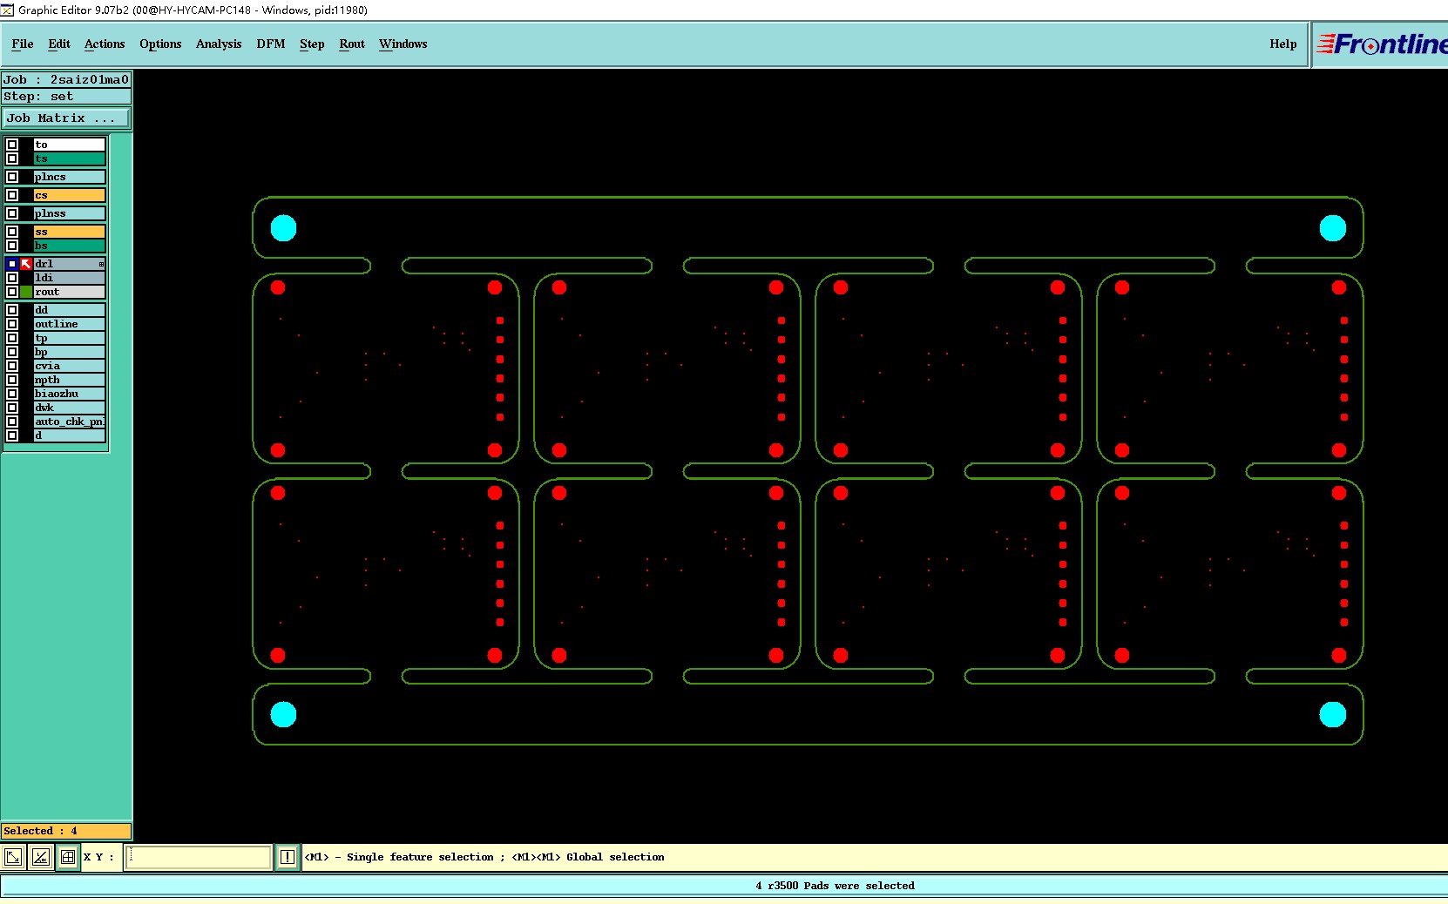
Task: Toggle display checkbox for layer npth
Action: tap(12, 380)
